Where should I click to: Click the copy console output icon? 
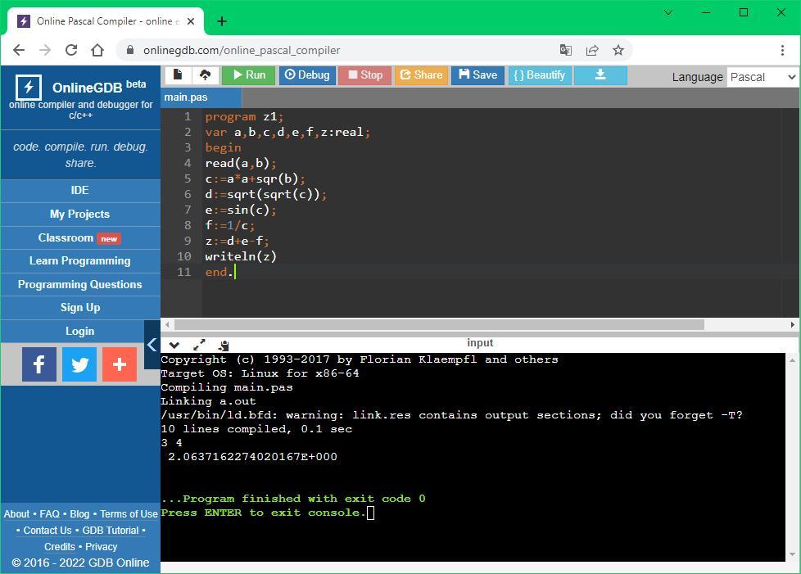[x=224, y=345]
